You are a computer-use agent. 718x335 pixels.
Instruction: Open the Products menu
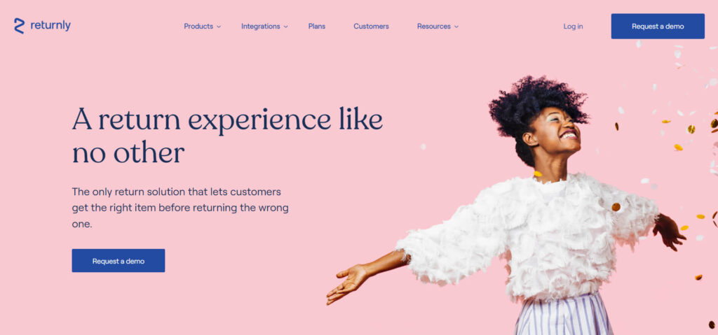198,26
